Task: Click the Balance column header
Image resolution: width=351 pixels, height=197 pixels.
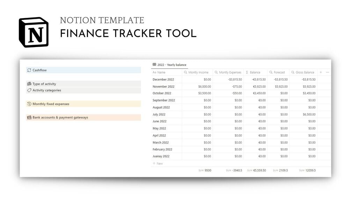Action: coord(255,73)
